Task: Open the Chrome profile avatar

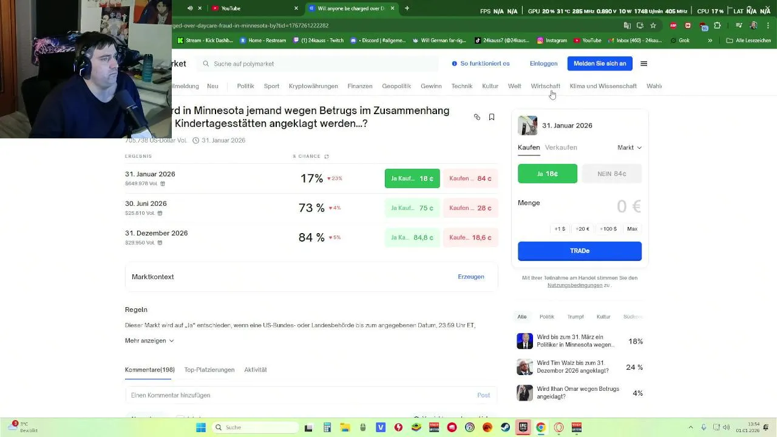Action: [x=753, y=25]
